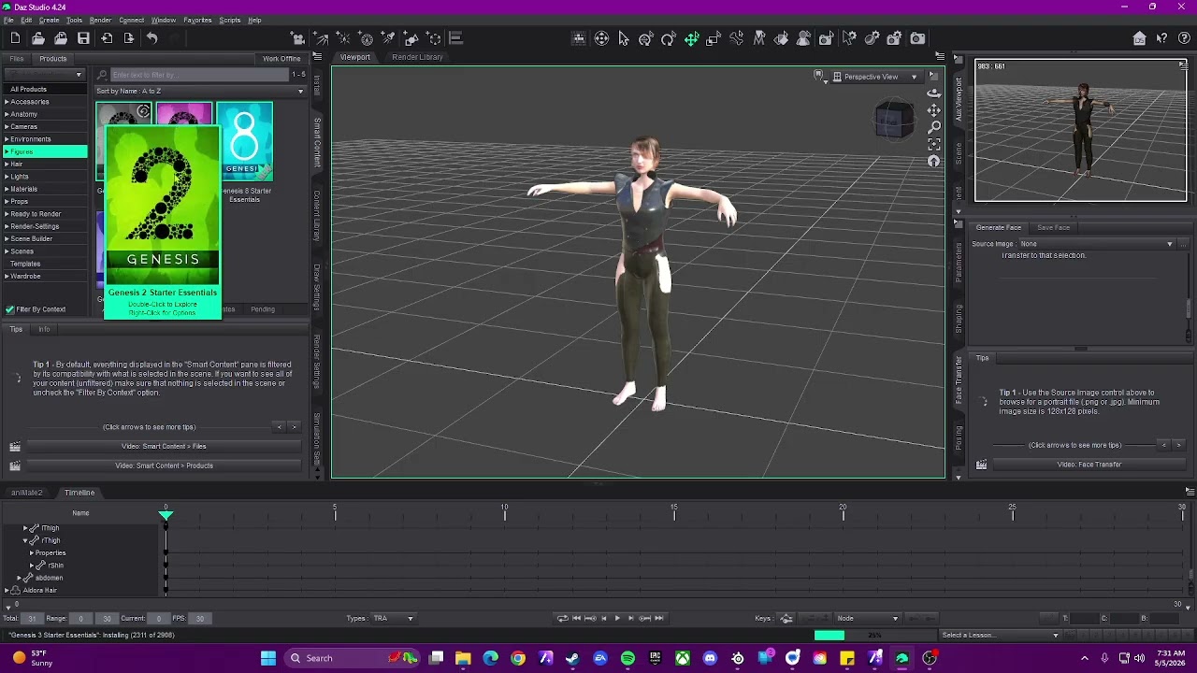Switch to the Info tab
Screen dimensions: 1197x673
[44, 329]
